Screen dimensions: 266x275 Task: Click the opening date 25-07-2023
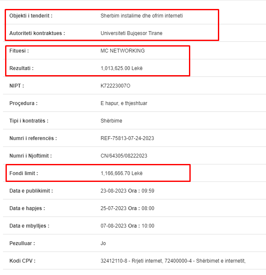click(114, 208)
